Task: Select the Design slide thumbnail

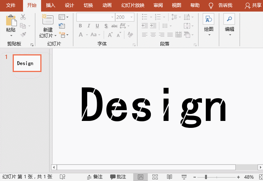Action: coord(27,63)
